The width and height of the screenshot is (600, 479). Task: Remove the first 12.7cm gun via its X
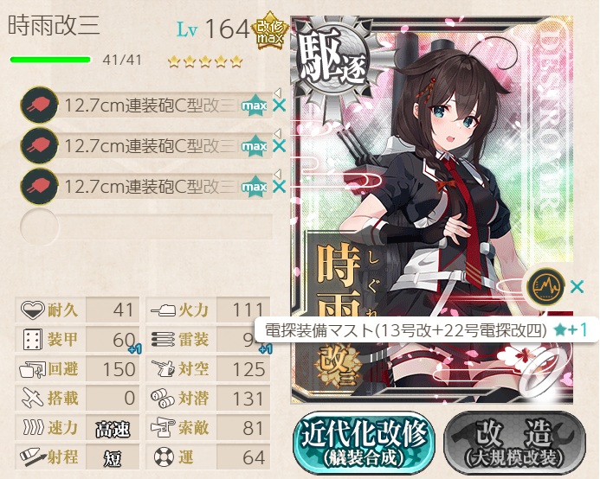coord(280,105)
